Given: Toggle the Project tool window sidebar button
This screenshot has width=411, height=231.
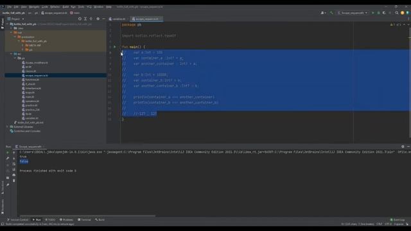Looking at the screenshot, I should [x=3, y=24].
